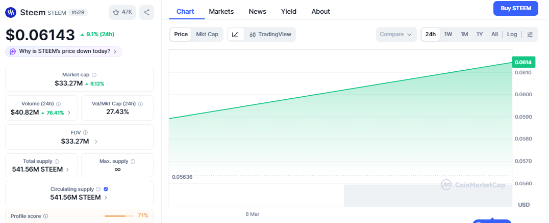Viewport: 549px width, 223px height.
Task: Click the 9.1% (24h) change indicator
Action: (97, 34)
